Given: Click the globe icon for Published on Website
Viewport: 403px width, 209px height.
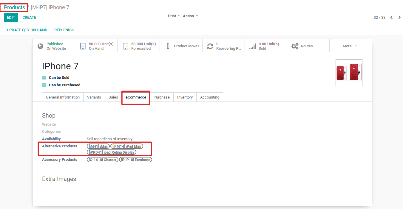Looking at the screenshot, I should pos(40,46).
